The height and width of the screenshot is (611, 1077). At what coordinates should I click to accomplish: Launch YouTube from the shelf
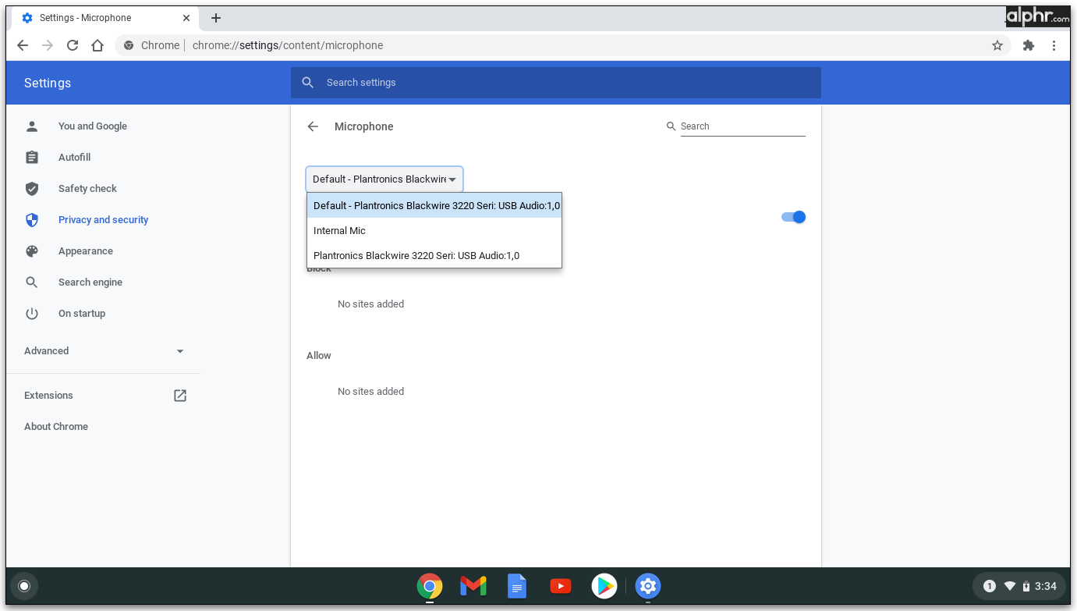tap(560, 585)
